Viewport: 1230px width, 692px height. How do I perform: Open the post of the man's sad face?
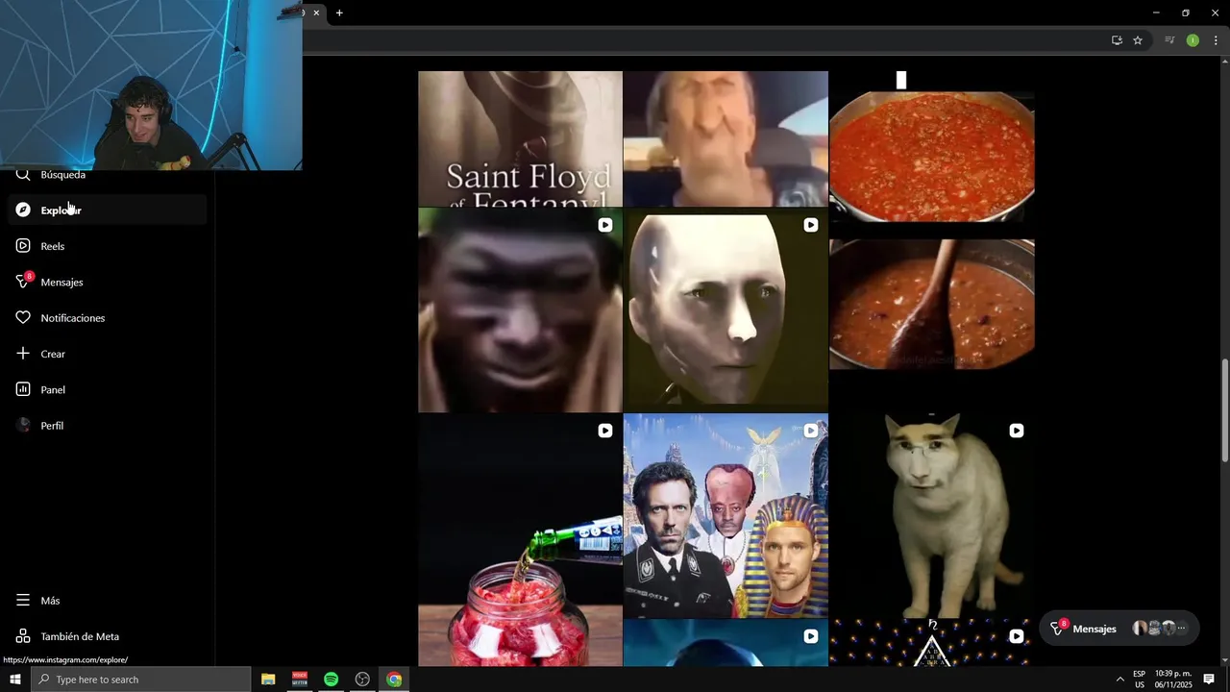click(x=520, y=310)
